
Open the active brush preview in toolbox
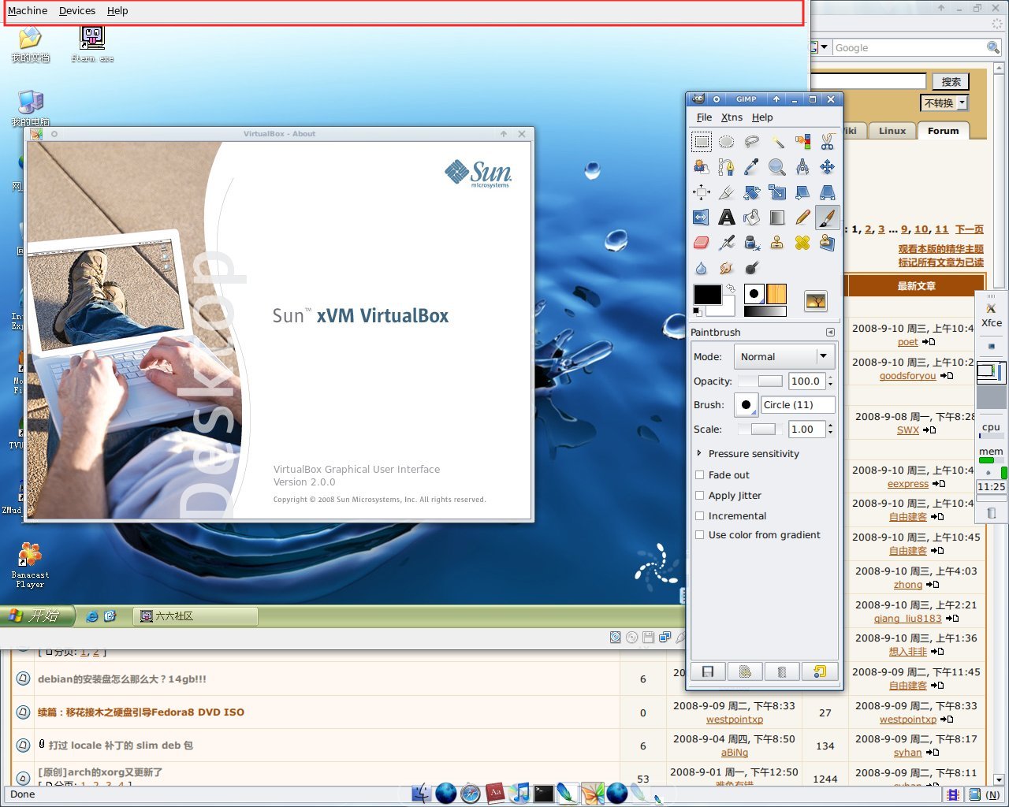pos(754,294)
